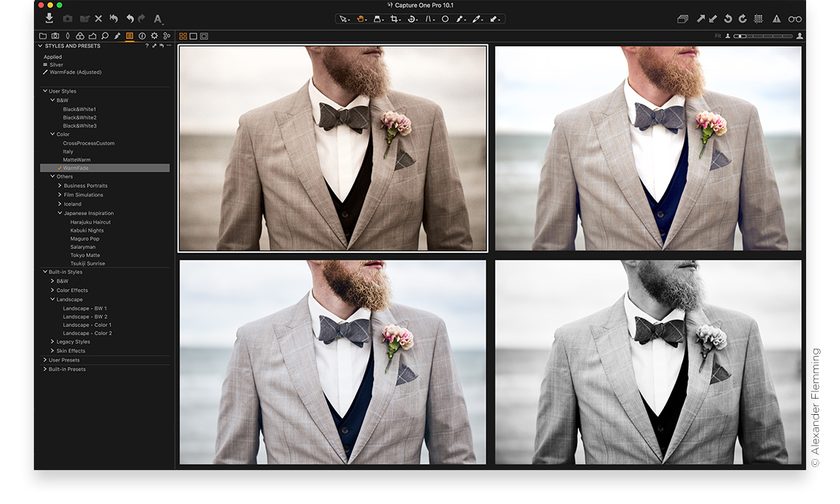Open the Styles and Presets tool tab

[129, 35]
